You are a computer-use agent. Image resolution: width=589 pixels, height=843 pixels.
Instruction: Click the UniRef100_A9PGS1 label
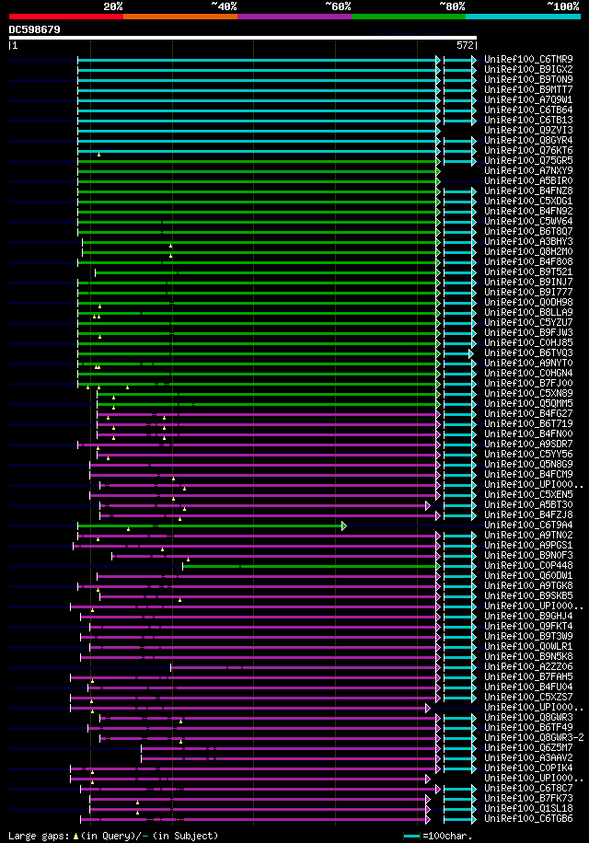528,545
